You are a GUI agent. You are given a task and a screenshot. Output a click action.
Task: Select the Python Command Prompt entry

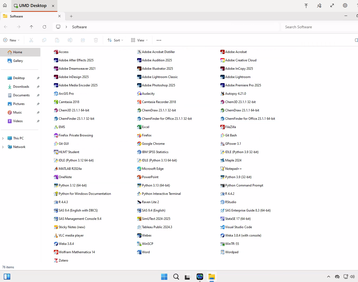pos(242,185)
